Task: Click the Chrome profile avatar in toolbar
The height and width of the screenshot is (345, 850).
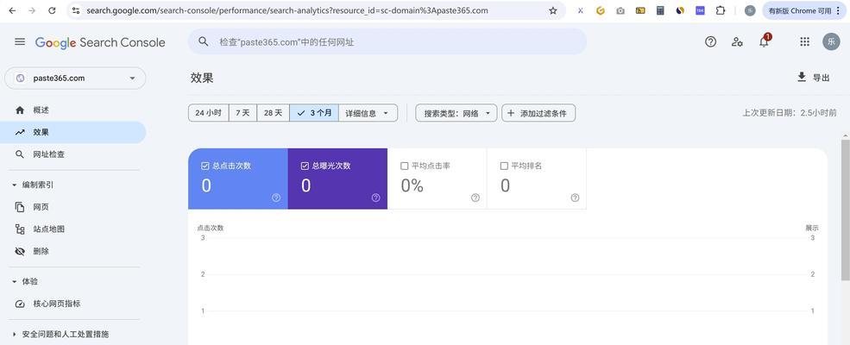Action: click(x=750, y=10)
